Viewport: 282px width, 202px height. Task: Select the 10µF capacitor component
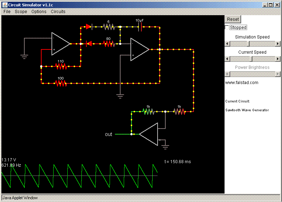pos(140,26)
